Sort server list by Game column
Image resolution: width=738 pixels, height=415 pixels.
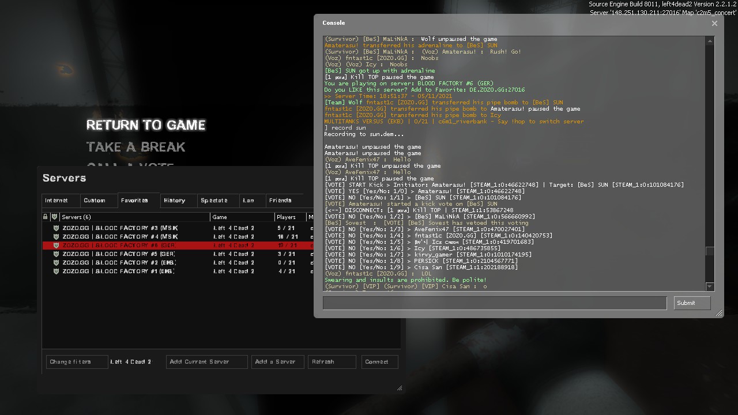tap(242, 217)
